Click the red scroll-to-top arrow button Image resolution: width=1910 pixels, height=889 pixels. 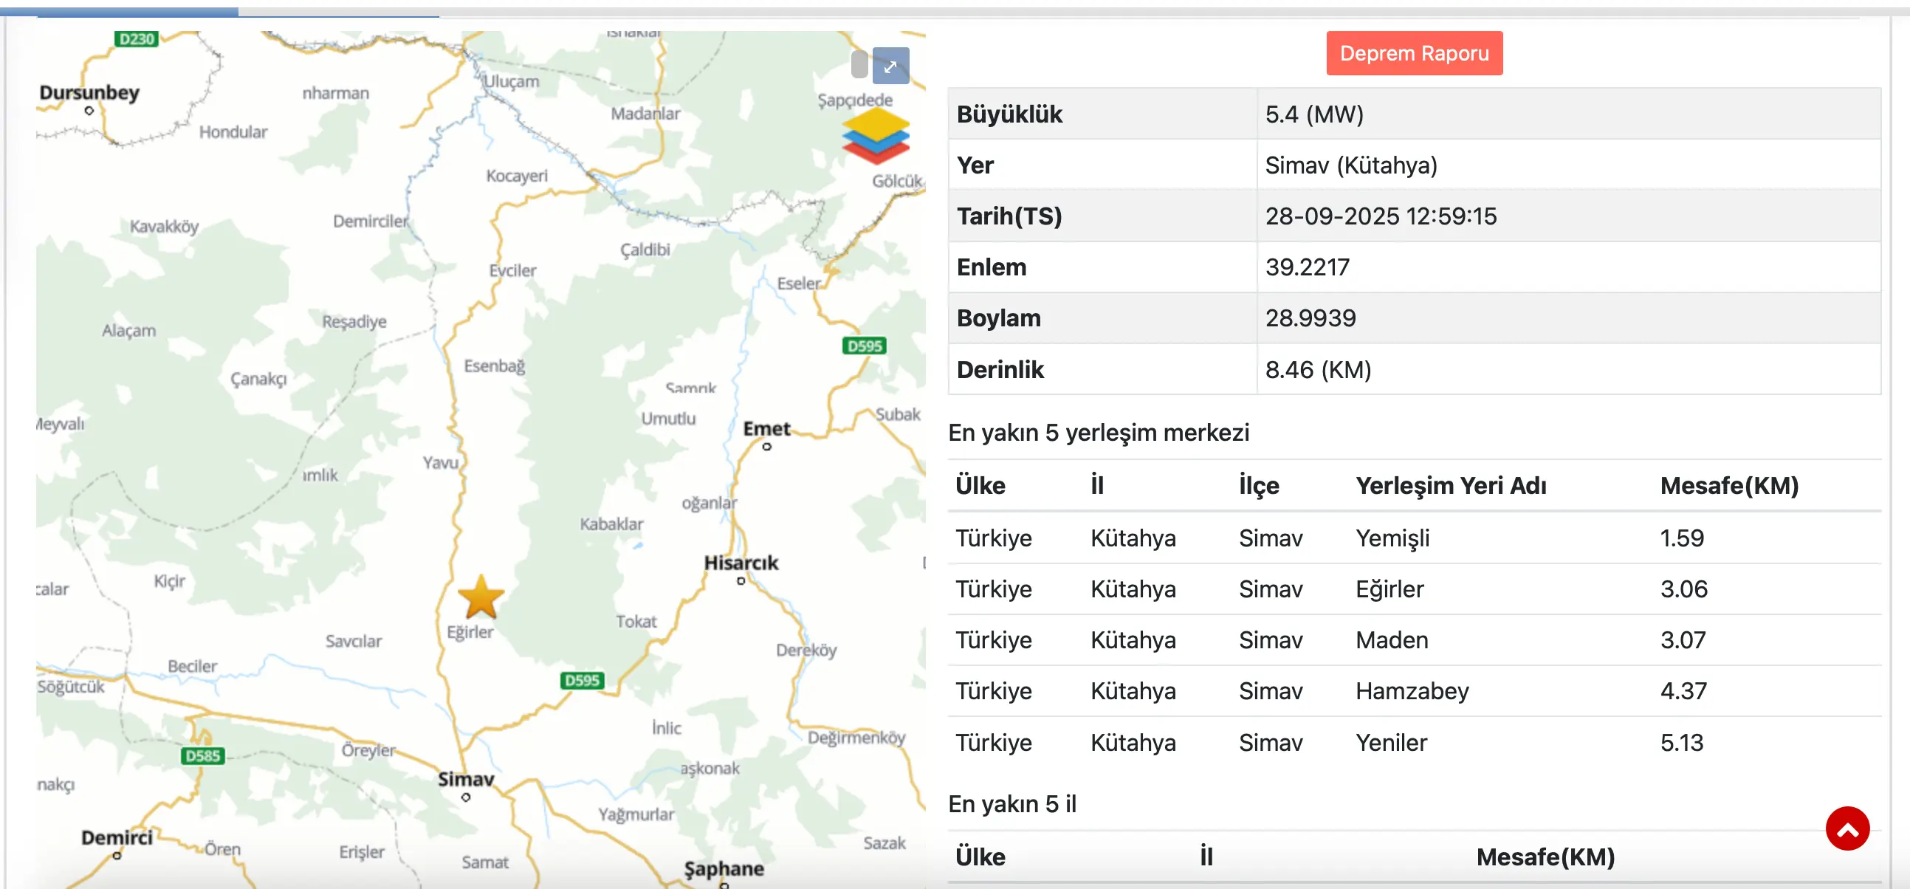click(1847, 828)
